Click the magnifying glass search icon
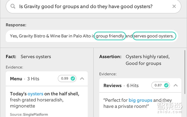The width and height of the screenshot is (187, 117). 13,6
